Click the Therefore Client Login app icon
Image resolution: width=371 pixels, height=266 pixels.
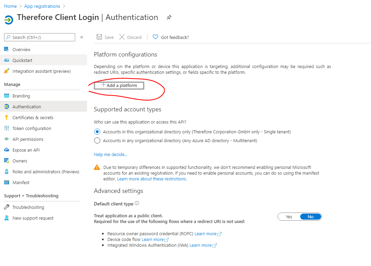(9, 20)
